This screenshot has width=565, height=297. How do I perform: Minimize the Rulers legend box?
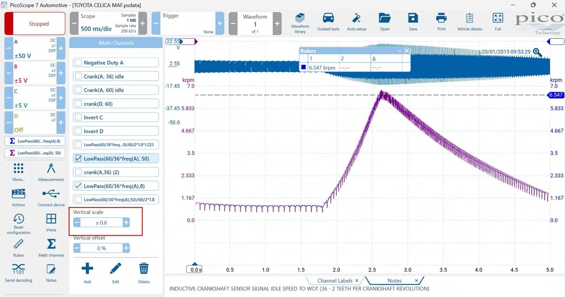[399, 51]
